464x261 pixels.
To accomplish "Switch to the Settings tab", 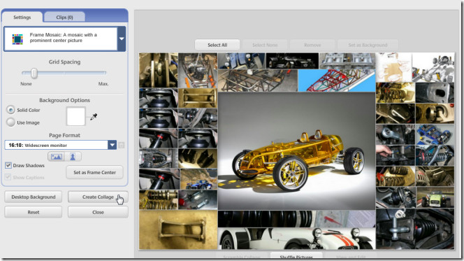I will 22,17.
